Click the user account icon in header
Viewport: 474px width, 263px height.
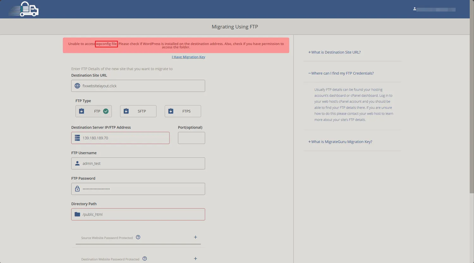414,9
